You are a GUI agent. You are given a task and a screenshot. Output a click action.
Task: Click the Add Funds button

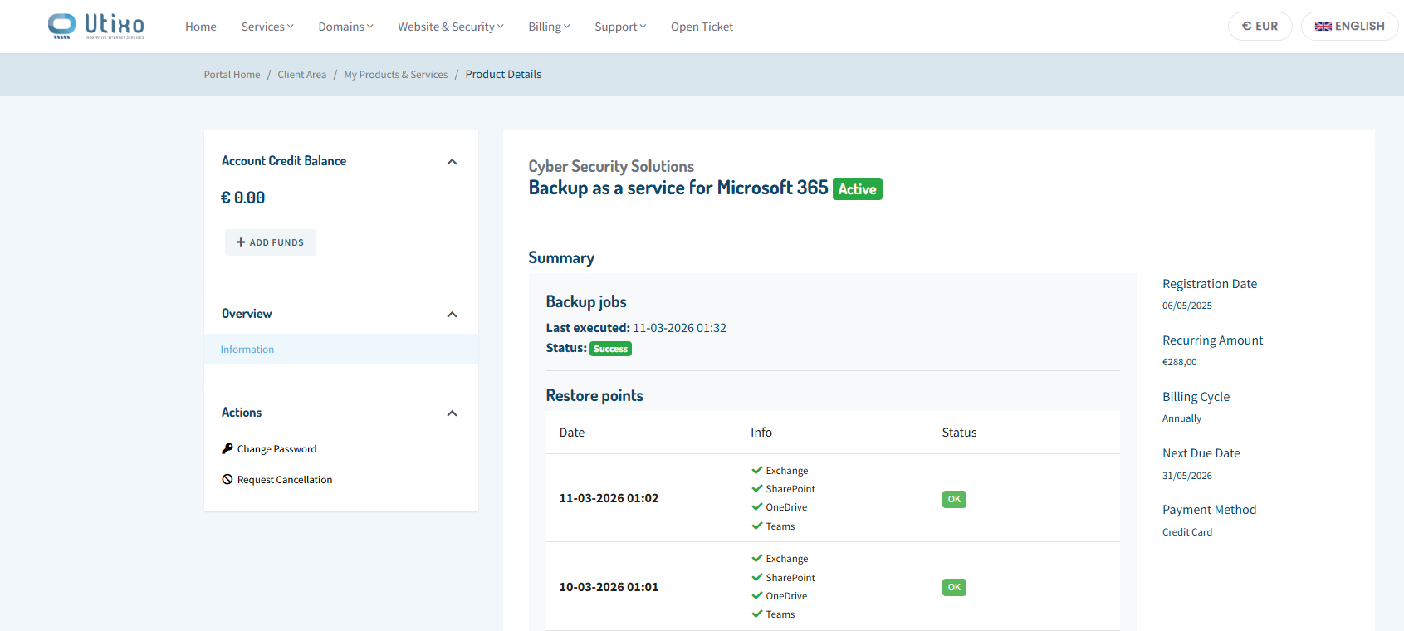[271, 242]
